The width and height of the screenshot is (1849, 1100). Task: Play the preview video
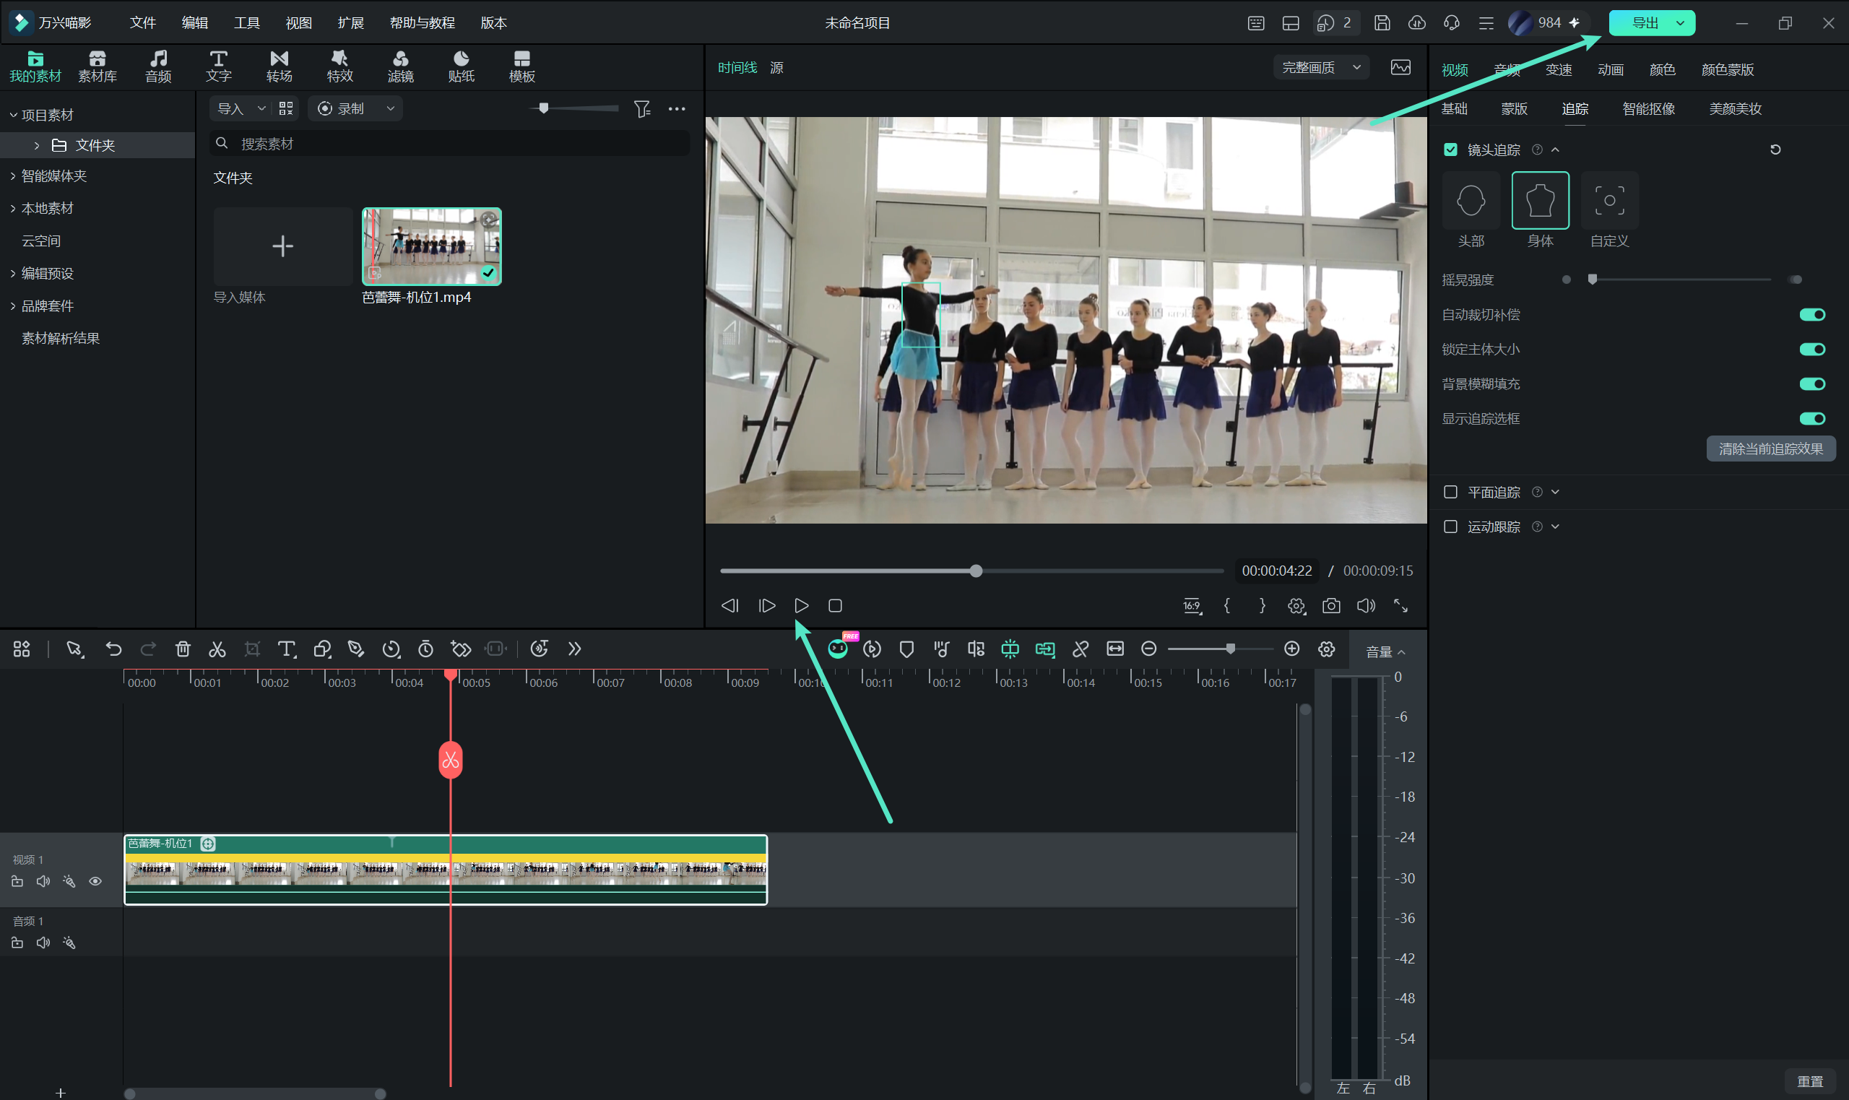[x=801, y=605]
